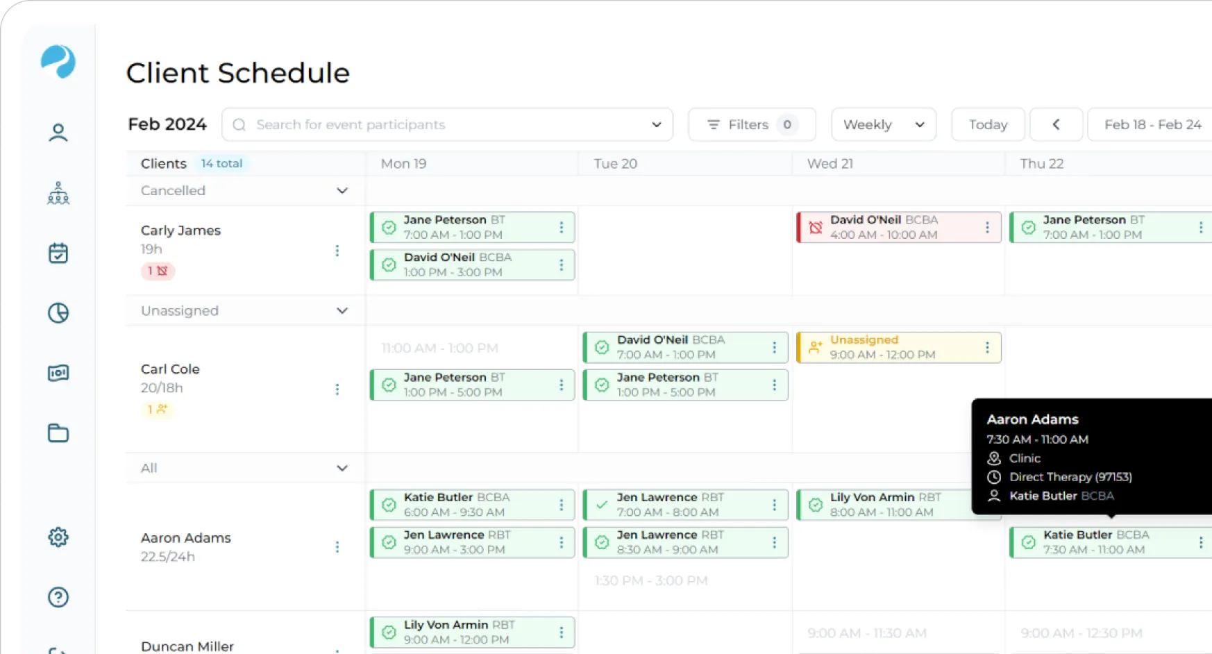Image resolution: width=1212 pixels, height=654 pixels.
Task: Select the available 1:30 PM - 3:00 PM slot
Action: (651, 580)
